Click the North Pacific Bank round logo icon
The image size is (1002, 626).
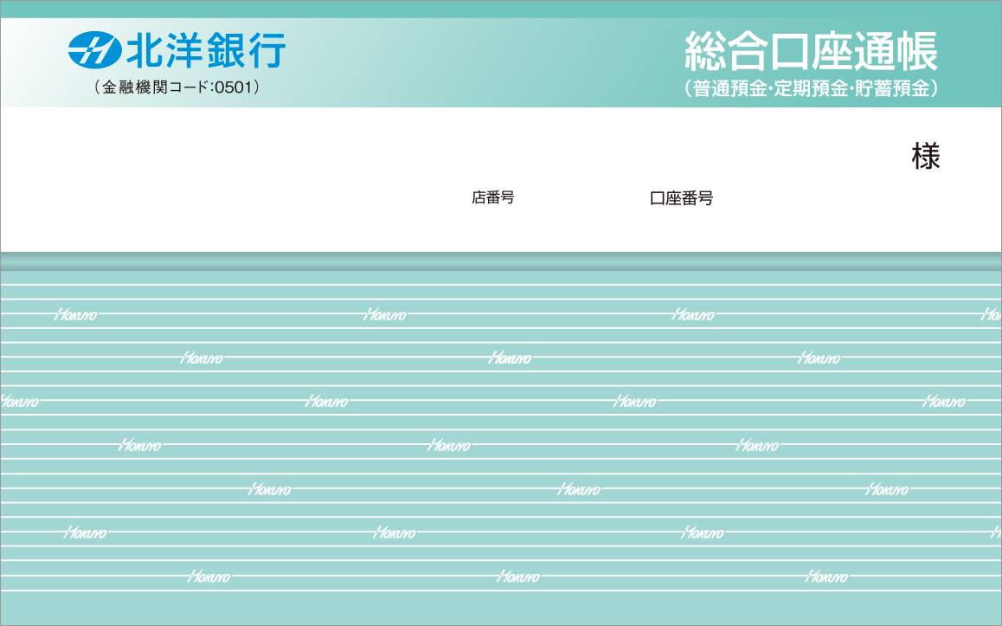(x=94, y=50)
